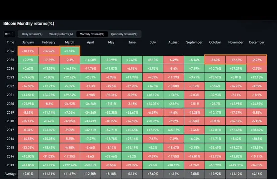The height and width of the screenshot is (179, 277).
Task: Switch to Quarterly returns(%) tab
Action: [124, 34]
